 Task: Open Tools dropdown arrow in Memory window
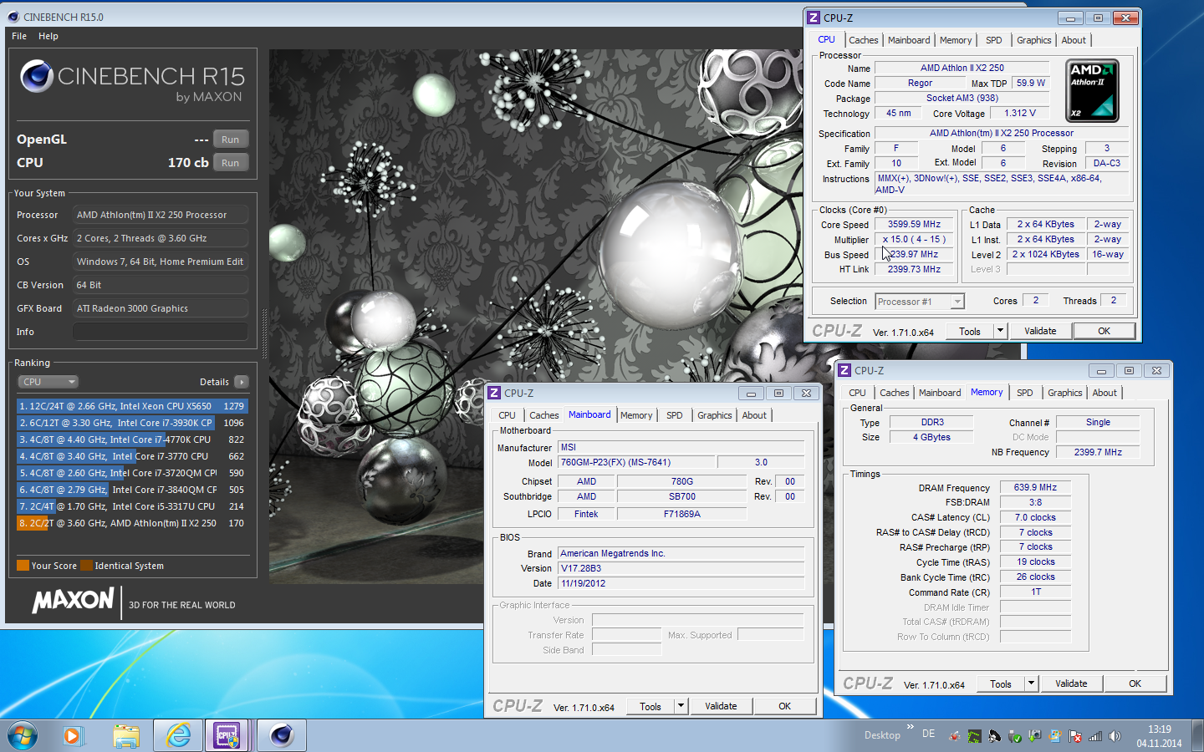pyautogui.click(x=1031, y=684)
